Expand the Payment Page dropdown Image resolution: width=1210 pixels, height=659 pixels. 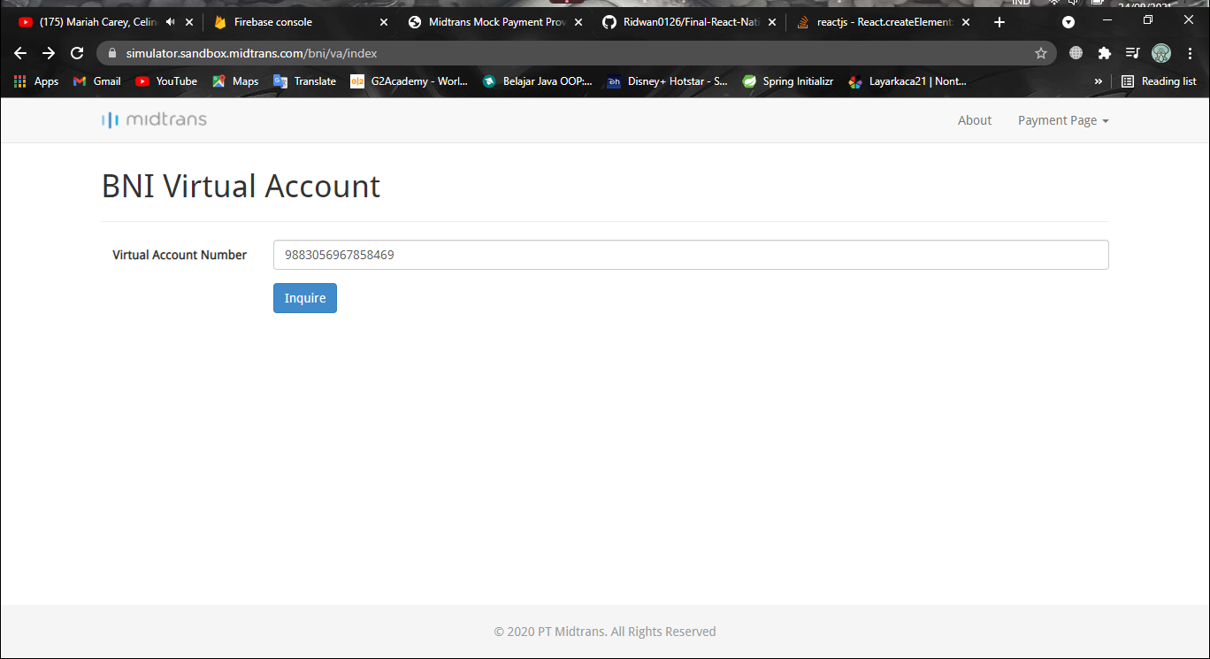pos(1063,120)
